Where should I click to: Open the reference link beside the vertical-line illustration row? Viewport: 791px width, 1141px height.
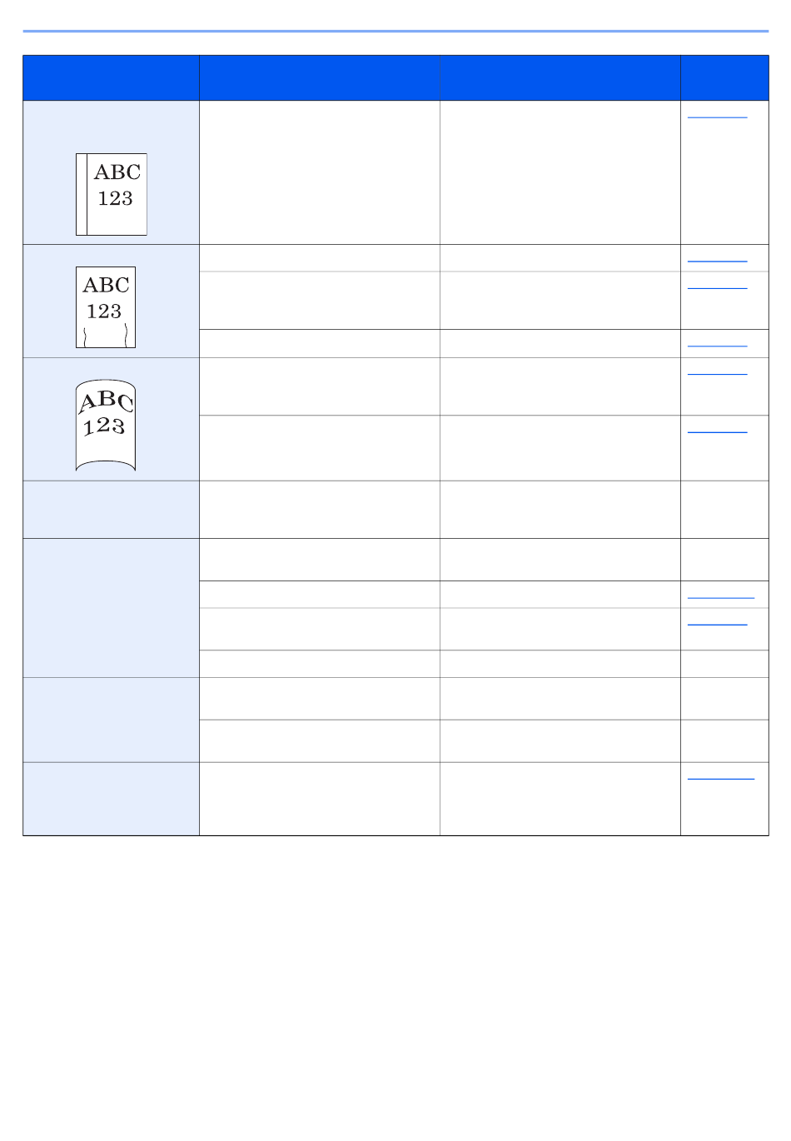[x=717, y=117]
